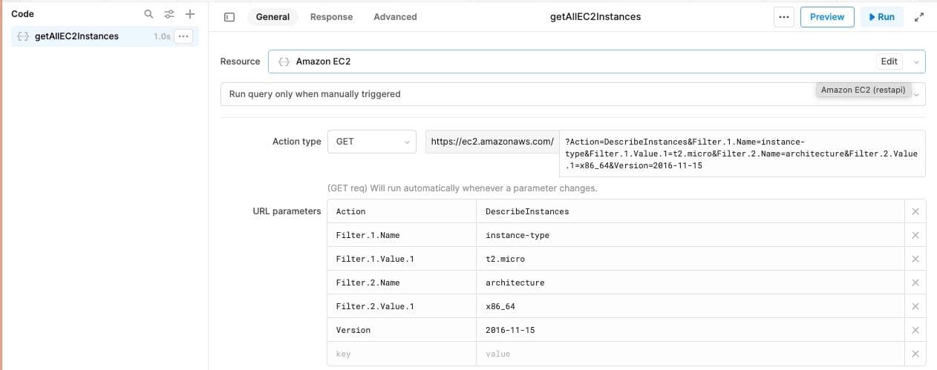Screen dimensions: 937x370
Task: Click the Preview button
Action: pos(826,17)
